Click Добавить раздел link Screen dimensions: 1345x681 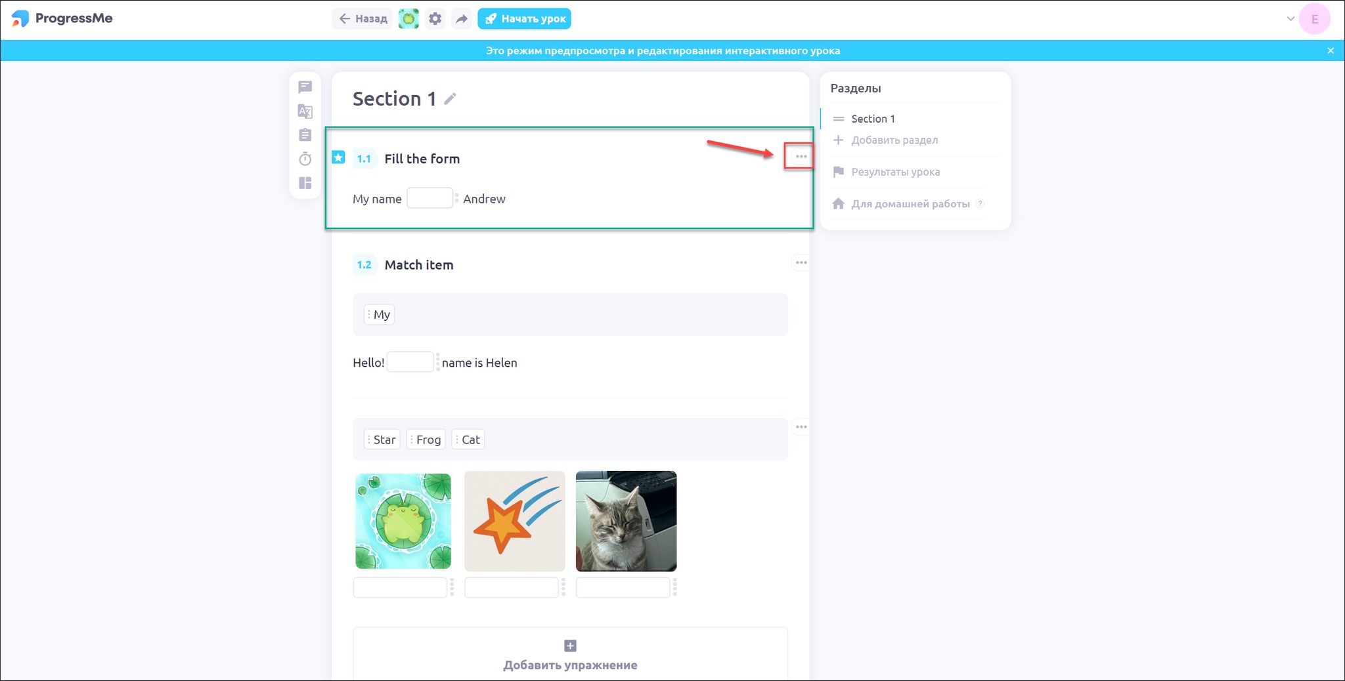[894, 140]
